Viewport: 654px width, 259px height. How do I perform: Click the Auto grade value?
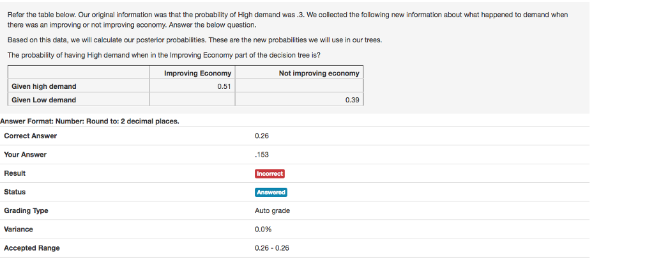pyautogui.click(x=272, y=210)
